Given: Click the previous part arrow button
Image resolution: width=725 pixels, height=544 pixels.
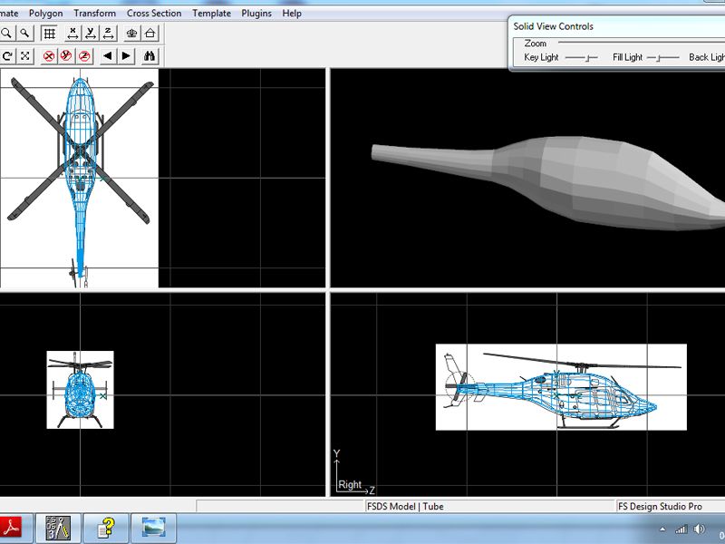Looking at the screenshot, I should click(x=108, y=54).
